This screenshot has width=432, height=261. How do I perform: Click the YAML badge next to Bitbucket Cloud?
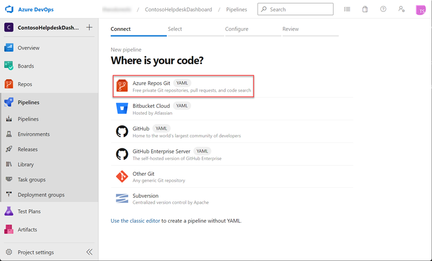coord(182,106)
